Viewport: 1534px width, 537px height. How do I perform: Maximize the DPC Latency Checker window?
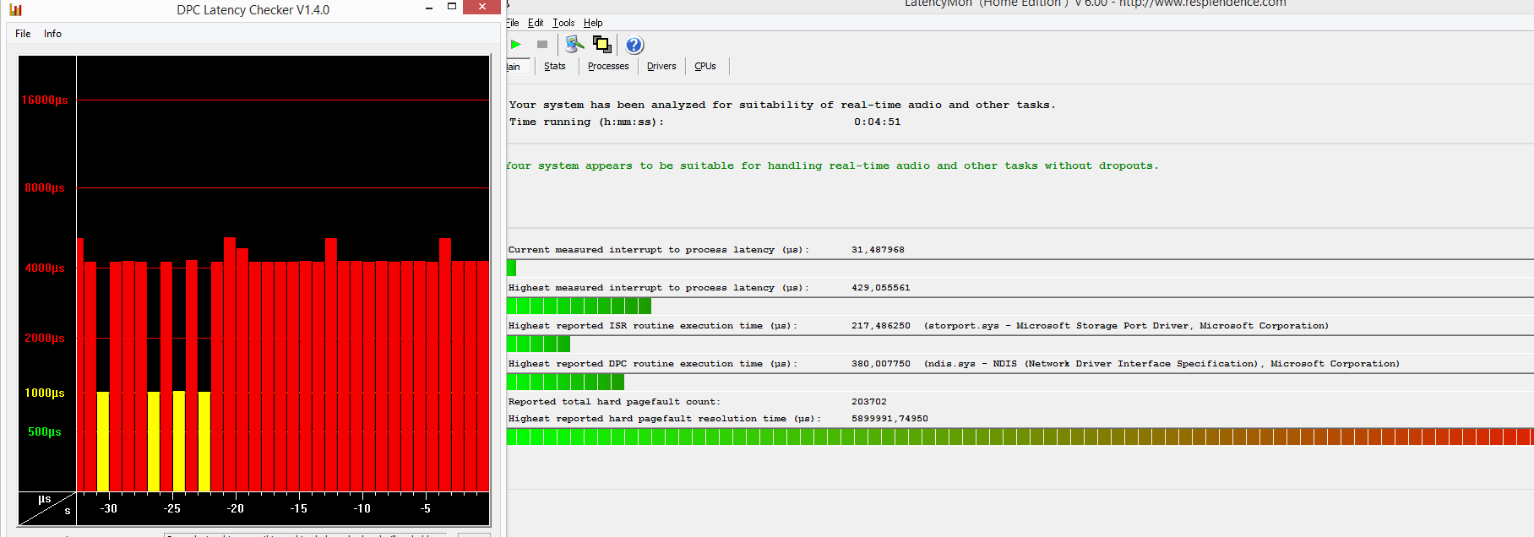452,7
